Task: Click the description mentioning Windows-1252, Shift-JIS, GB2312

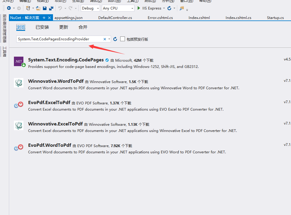Action: coord(113,67)
